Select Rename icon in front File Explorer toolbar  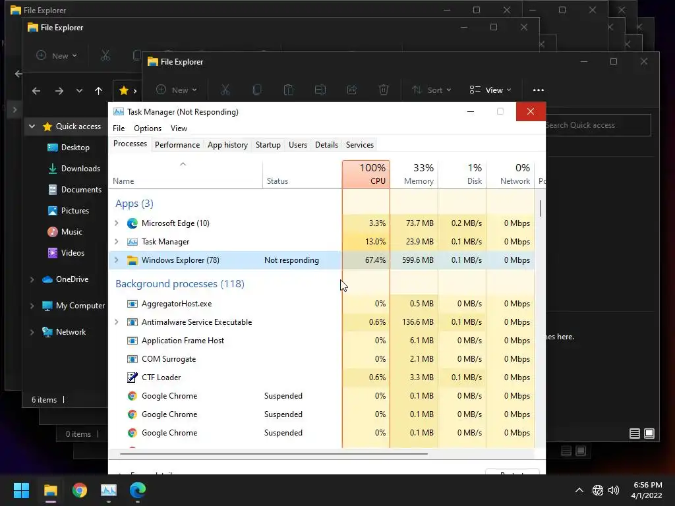320,90
